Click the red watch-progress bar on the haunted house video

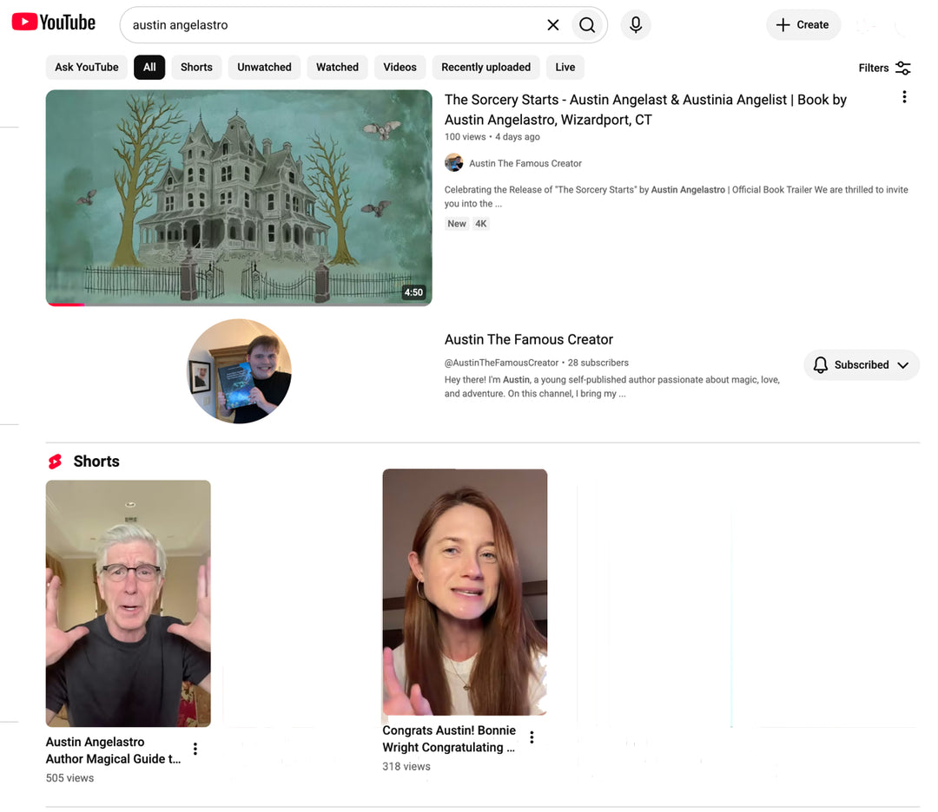65,304
